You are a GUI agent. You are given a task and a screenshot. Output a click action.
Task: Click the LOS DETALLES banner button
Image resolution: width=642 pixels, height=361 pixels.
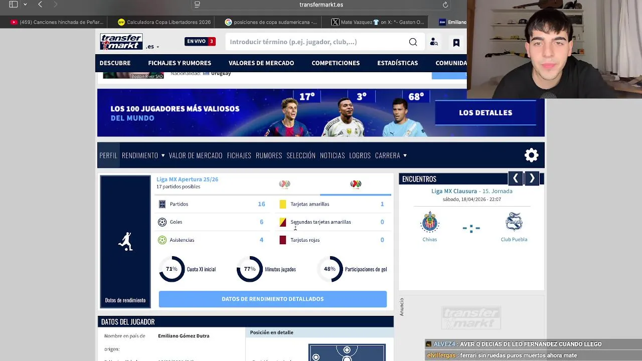point(486,112)
